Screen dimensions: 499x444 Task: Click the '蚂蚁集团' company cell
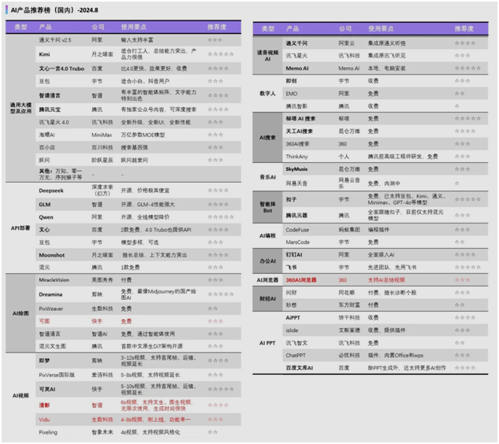[x=349, y=230]
